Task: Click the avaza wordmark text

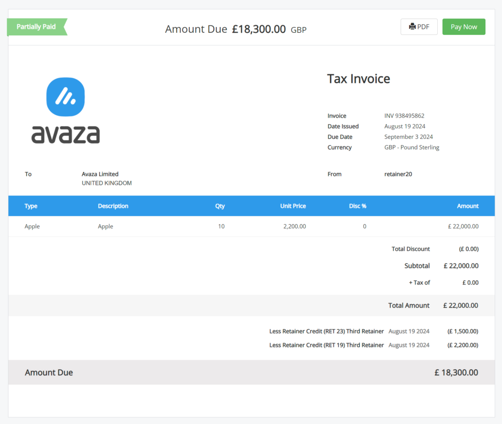Action: [x=66, y=134]
